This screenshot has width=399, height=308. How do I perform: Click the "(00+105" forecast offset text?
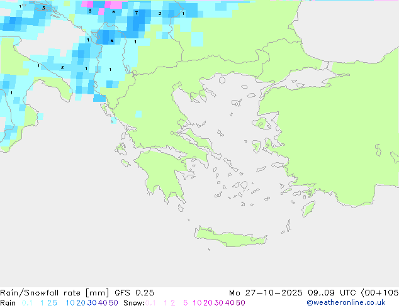coord(379,293)
